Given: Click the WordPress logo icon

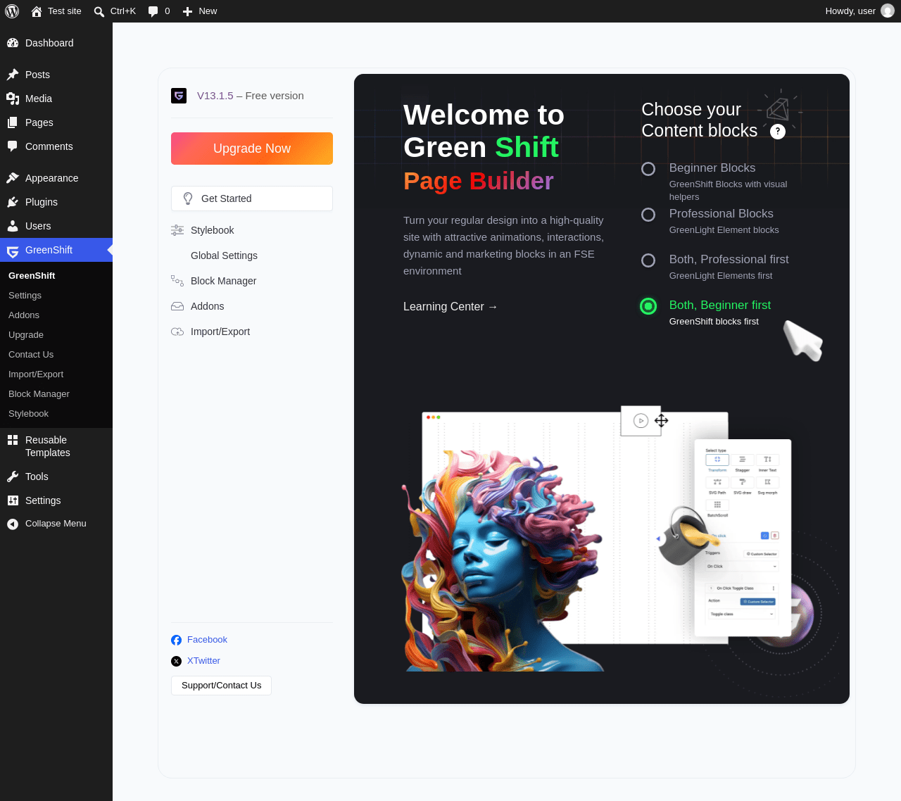Looking at the screenshot, I should click(12, 11).
